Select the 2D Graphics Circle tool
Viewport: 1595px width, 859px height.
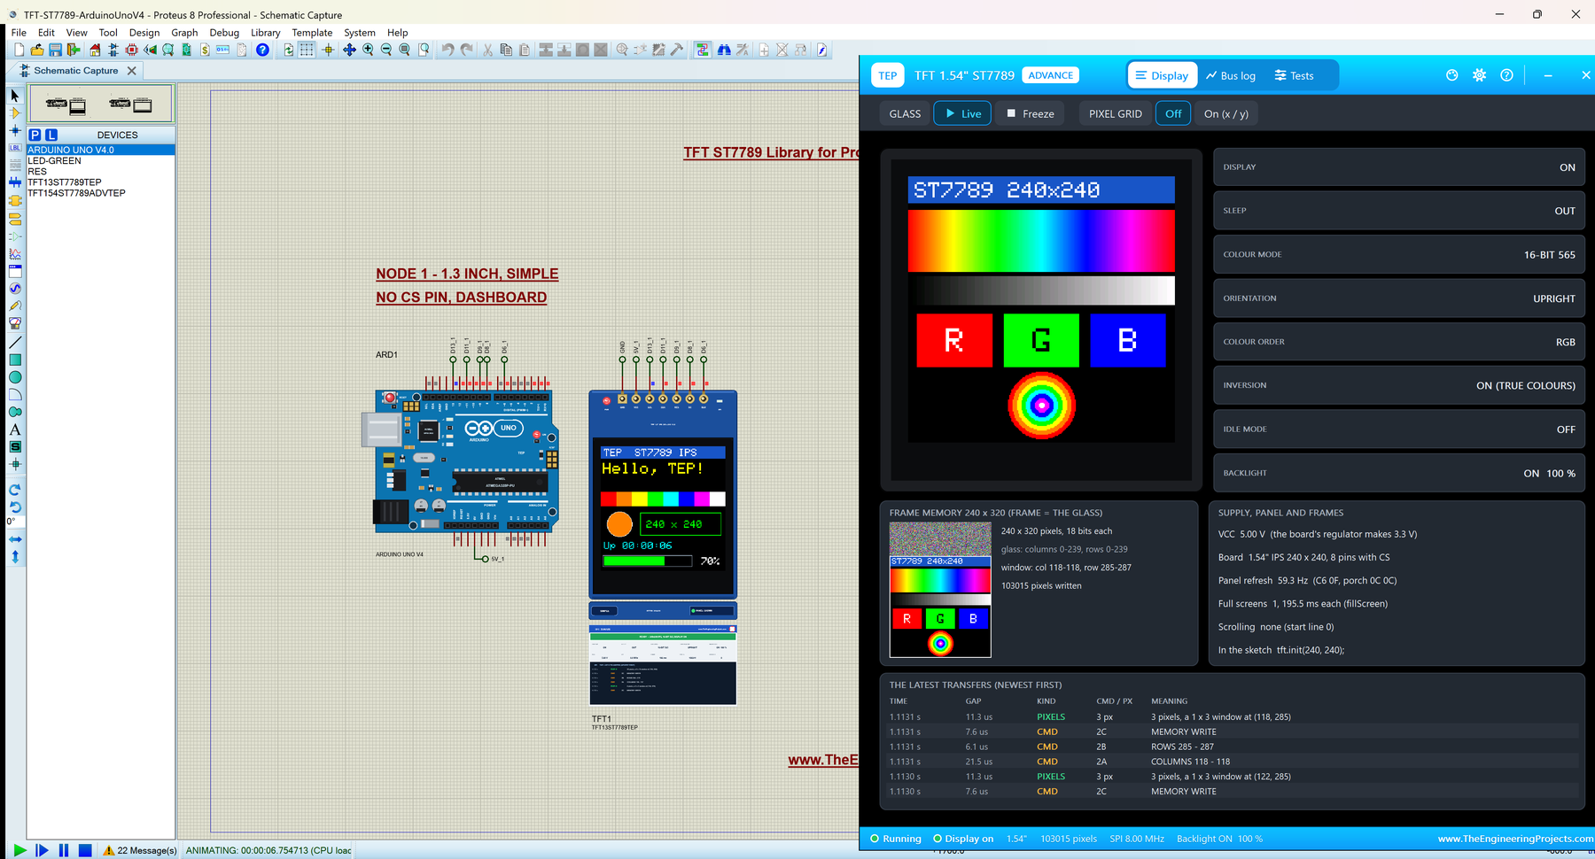(15, 377)
